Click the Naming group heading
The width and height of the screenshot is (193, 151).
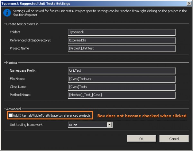[12, 62]
